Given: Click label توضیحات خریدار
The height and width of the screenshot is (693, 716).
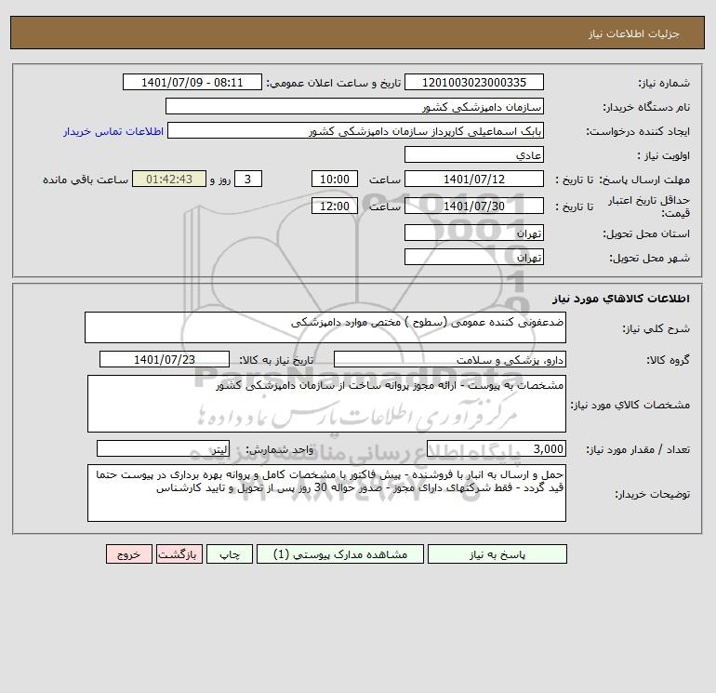Looking at the screenshot, I should (x=652, y=494).
